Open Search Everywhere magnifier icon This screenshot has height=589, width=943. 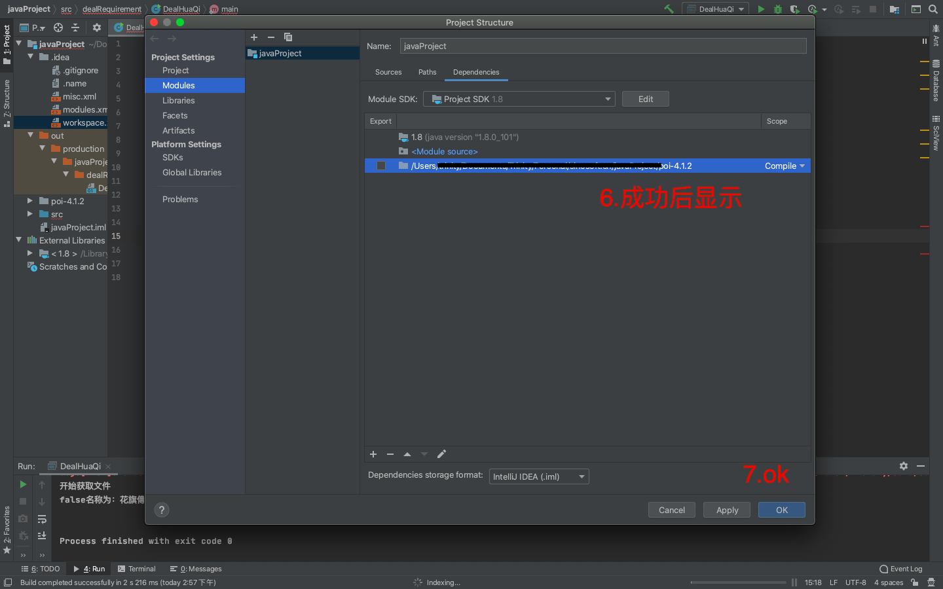933,9
